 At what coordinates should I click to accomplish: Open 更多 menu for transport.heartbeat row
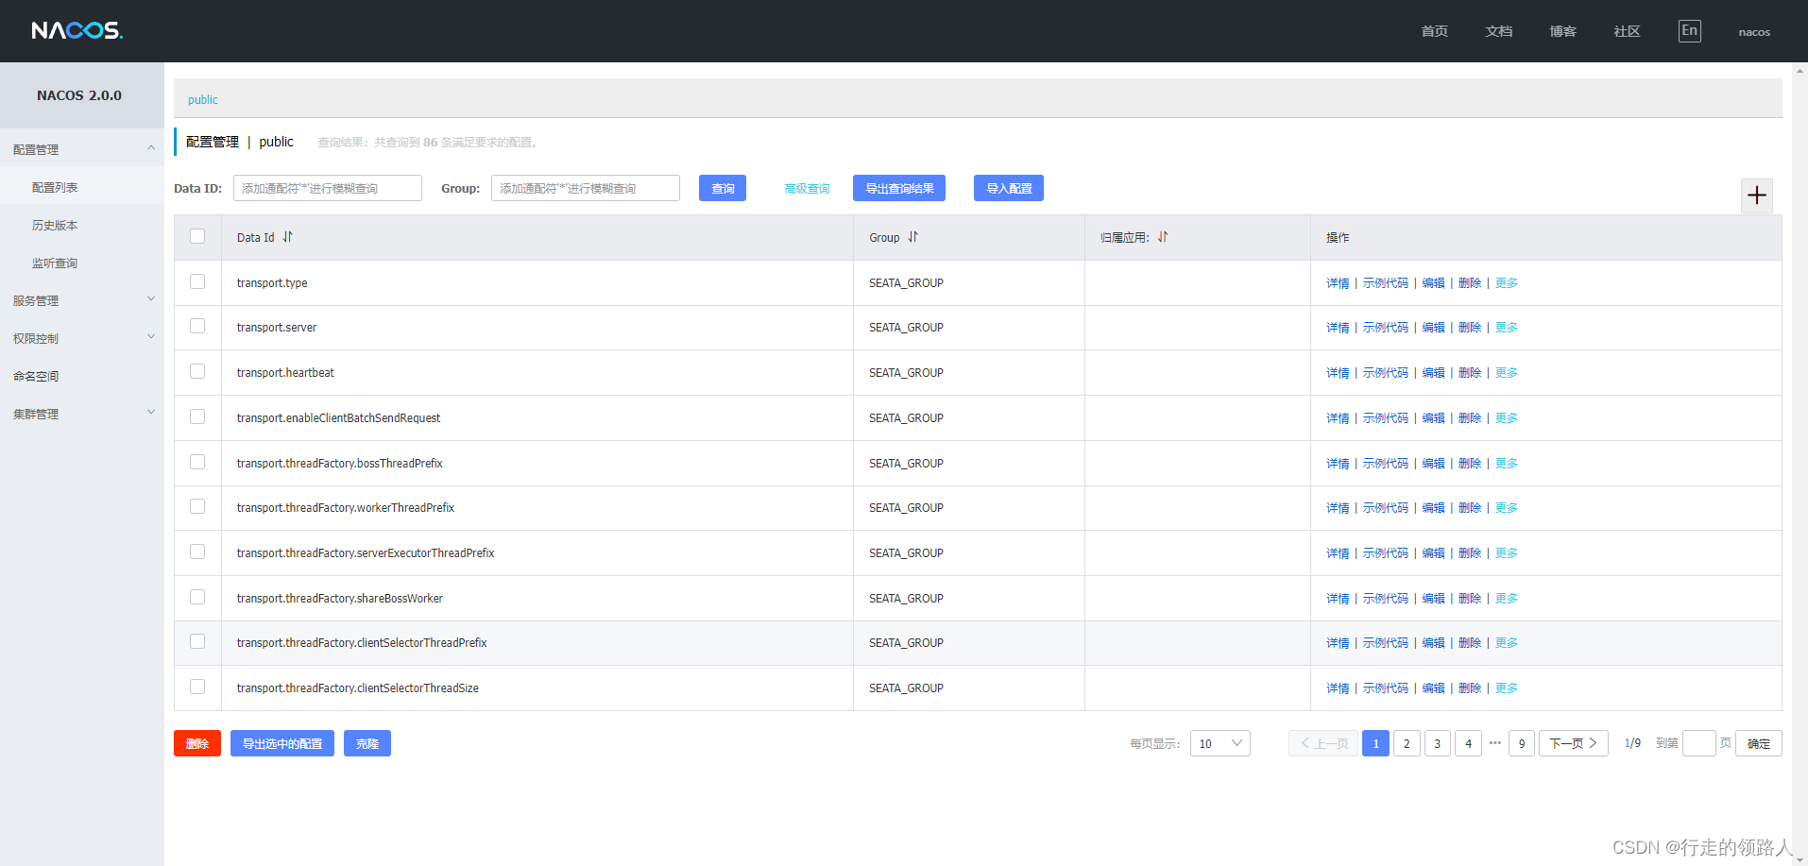(1507, 373)
